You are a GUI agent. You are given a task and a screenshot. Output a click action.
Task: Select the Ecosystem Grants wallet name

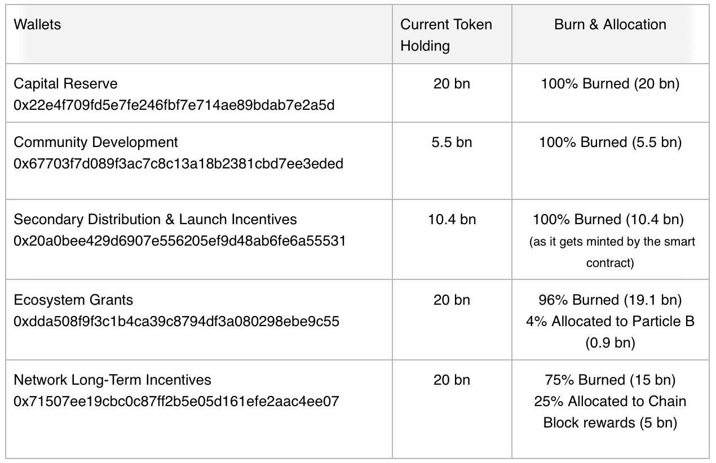(x=73, y=300)
